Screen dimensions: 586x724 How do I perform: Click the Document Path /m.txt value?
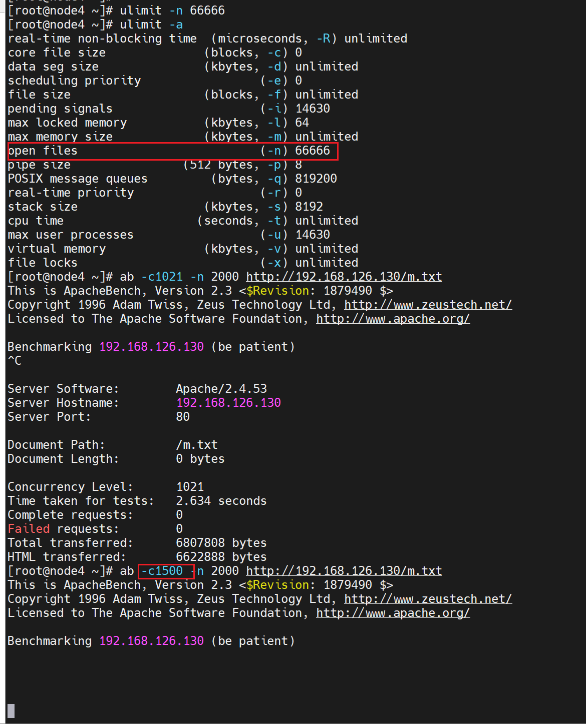[197, 445]
